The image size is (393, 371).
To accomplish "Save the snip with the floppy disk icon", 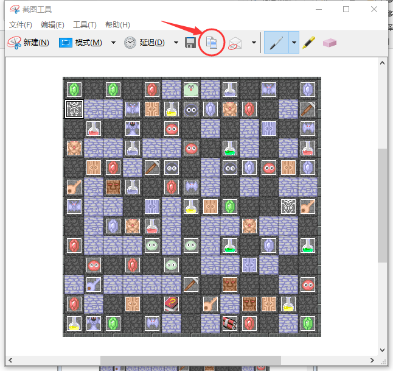I will (x=190, y=43).
